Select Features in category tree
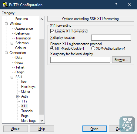The width and height of the screenshot is (137, 134). [x=22, y=19]
